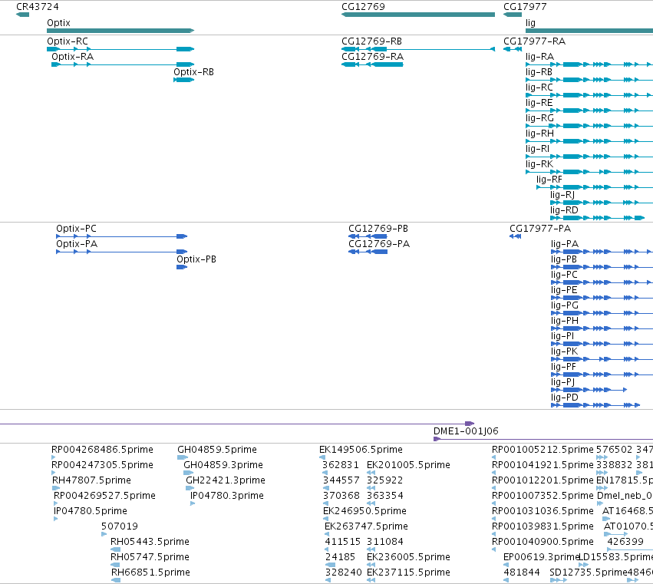Click the lig-RD transcript label
The image size is (653, 584).
point(564,210)
